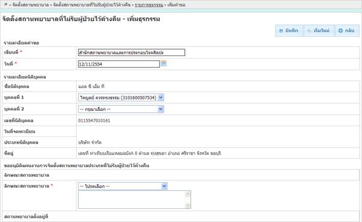Click text area scrollbar up arrow
This screenshot has height=222, width=362.
tap(188, 194)
